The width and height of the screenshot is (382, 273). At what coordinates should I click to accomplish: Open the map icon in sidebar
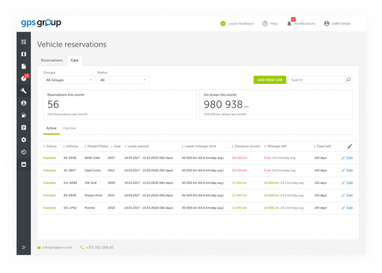[x=24, y=54]
